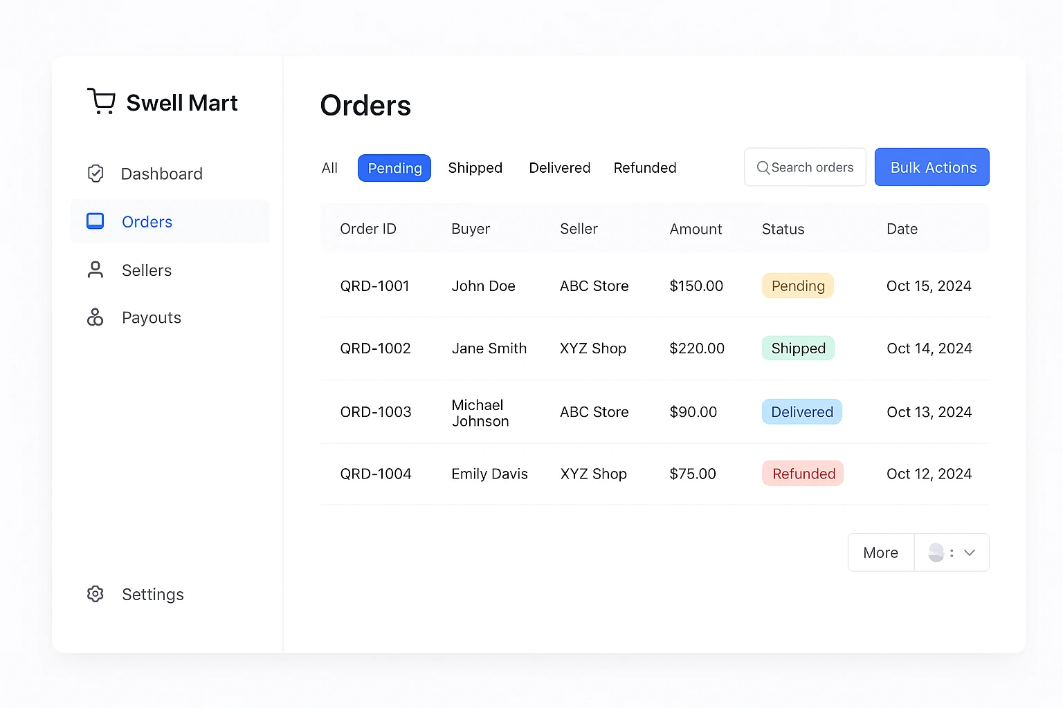
Task: Click the Date column header
Action: 902,229
